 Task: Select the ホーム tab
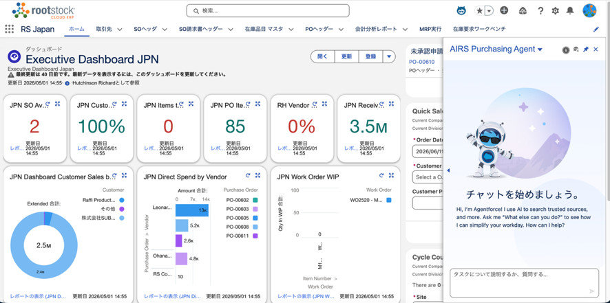pyautogui.click(x=76, y=29)
